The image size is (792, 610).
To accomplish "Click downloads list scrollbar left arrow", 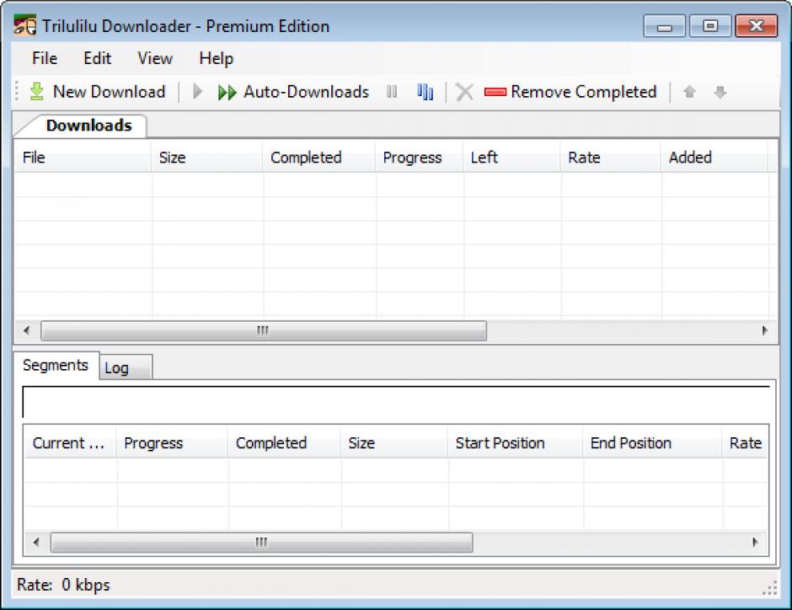I will point(27,331).
